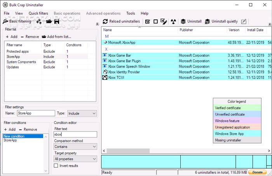Click the Xbox Game Bar app icon
272x176 pixels.
pos(105,55)
